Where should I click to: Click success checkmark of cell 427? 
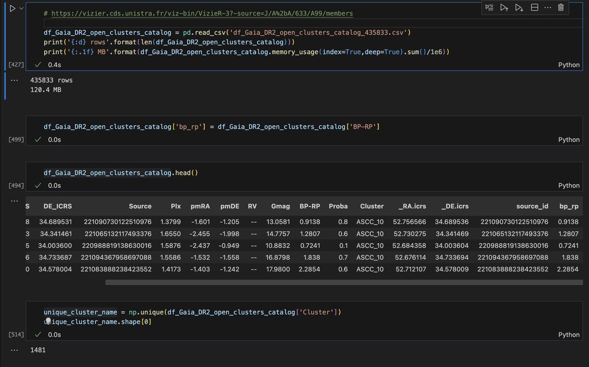38,65
